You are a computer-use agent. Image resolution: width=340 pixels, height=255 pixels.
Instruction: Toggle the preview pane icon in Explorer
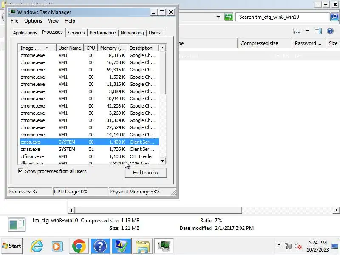[318, 31]
